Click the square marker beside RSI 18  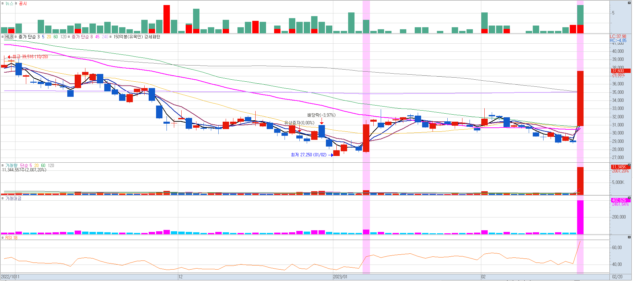pyautogui.click(x=3, y=238)
